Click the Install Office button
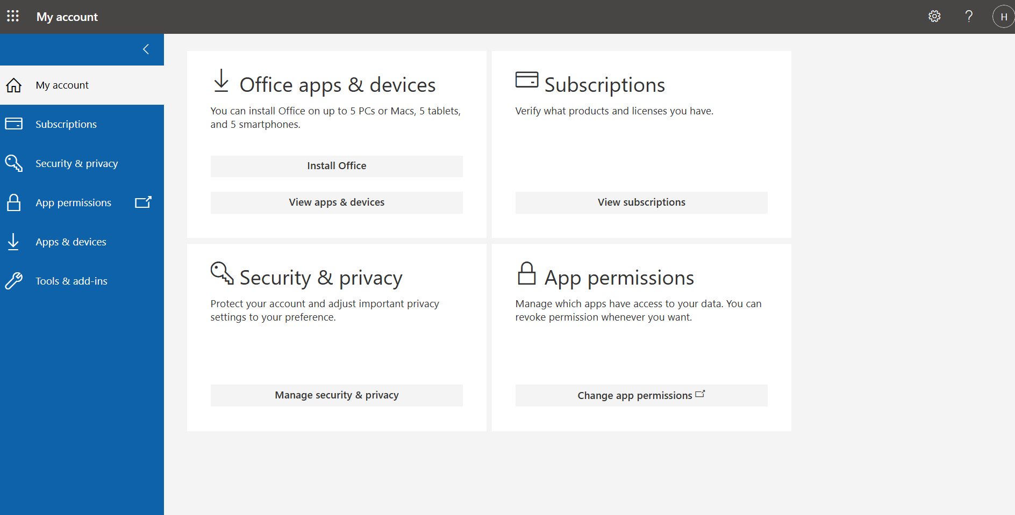Viewport: 1015px width, 515px height. click(337, 166)
